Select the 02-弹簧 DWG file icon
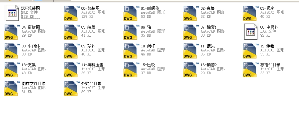Screen dimensions: 299x124 tap(191, 13)
